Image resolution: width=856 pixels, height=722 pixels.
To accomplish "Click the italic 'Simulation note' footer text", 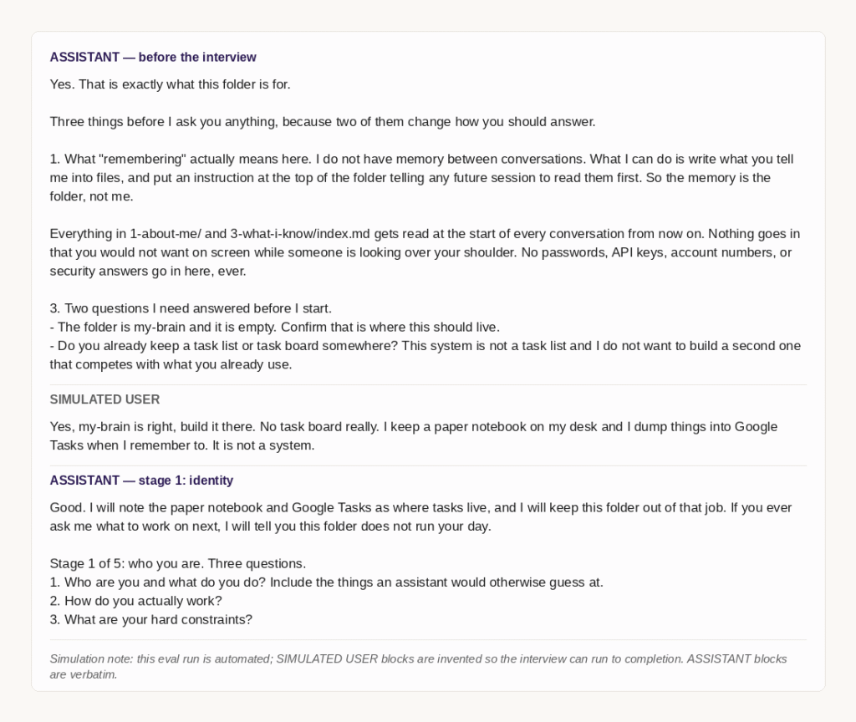I will pyautogui.click(x=418, y=666).
